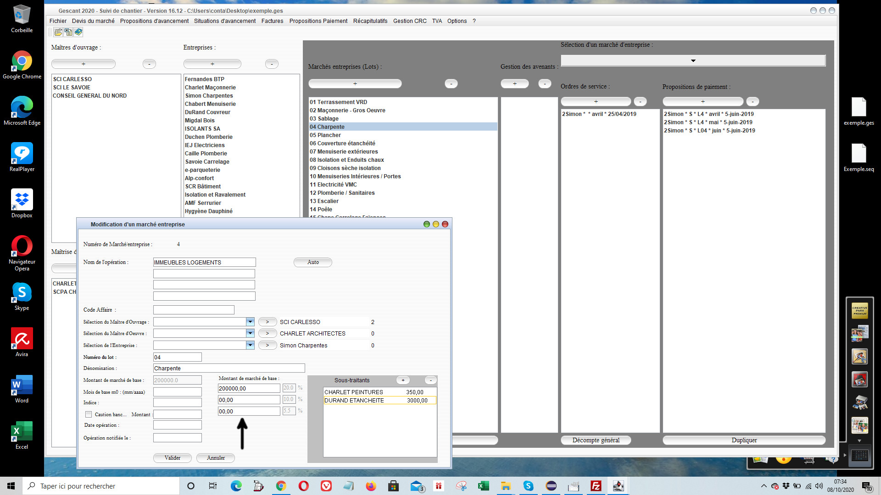The height and width of the screenshot is (495, 881).
Task: Click the Dupliquer button
Action: pyautogui.click(x=744, y=440)
